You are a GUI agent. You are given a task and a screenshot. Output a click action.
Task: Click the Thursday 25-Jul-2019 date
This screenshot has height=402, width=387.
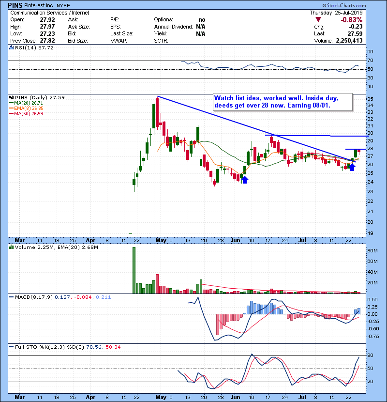pos(336,13)
